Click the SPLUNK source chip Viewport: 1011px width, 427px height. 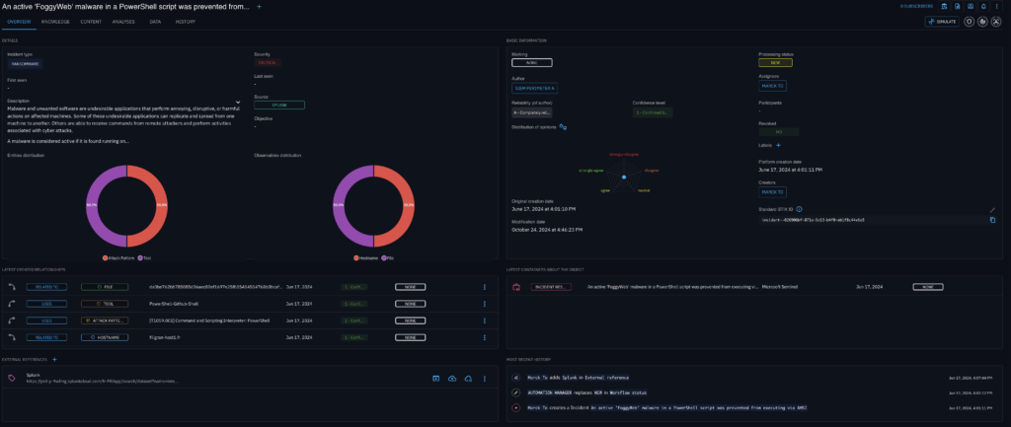[x=279, y=105]
